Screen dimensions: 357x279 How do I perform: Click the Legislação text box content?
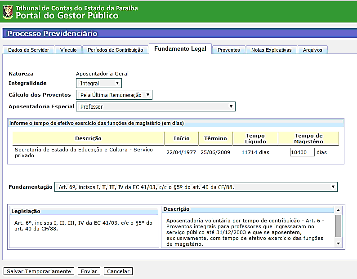(84, 226)
